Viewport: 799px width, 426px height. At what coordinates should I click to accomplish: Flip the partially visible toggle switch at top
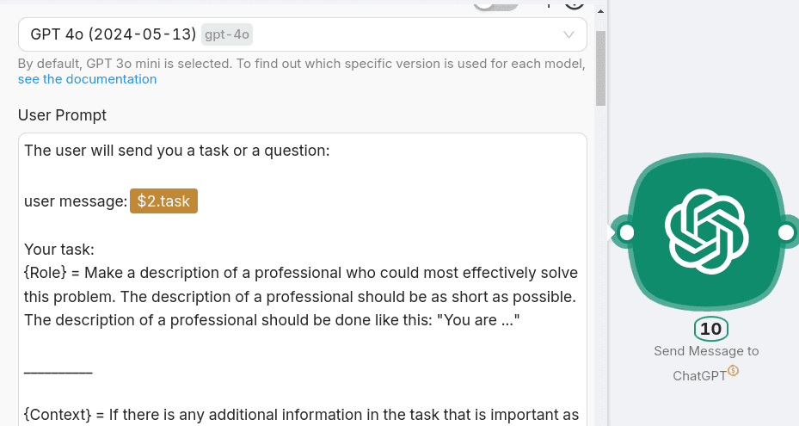[x=497, y=4]
